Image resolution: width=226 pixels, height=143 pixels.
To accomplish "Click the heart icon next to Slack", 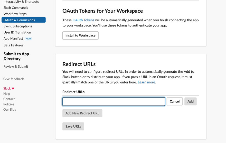I will [x=13, y=89].
